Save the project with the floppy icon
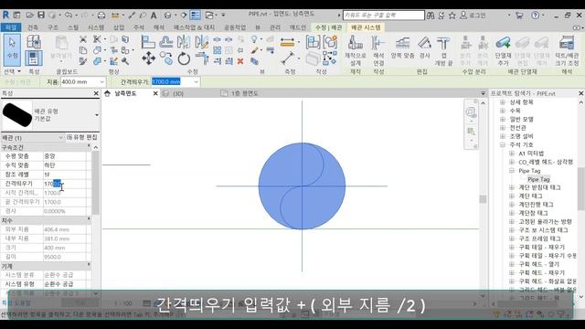Screen dimensions: 585x329 click(x=40, y=15)
